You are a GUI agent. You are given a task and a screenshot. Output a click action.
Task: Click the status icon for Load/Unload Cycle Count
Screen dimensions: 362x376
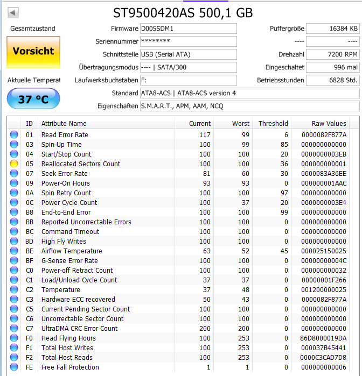coord(14,280)
